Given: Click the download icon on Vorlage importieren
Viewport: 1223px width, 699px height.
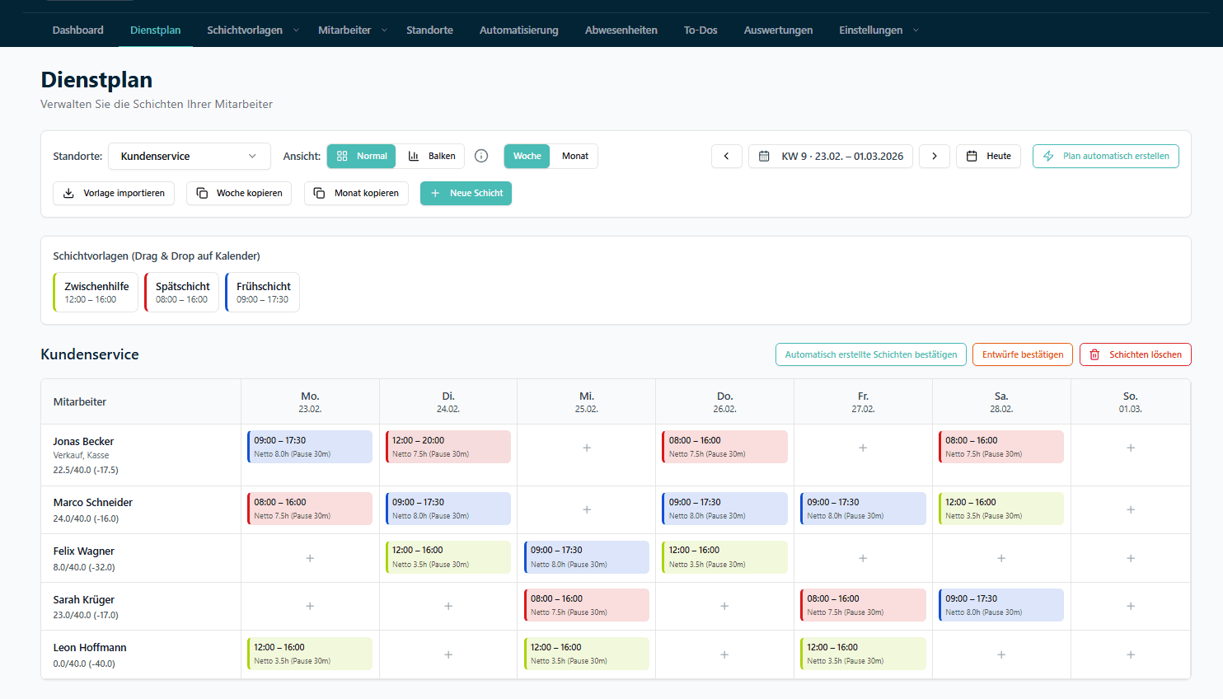Looking at the screenshot, I should (x=68, y=193).
